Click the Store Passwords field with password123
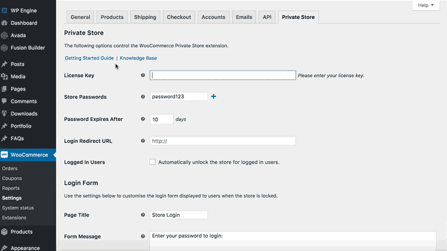The image size is (447, 251). click(179, 96)
